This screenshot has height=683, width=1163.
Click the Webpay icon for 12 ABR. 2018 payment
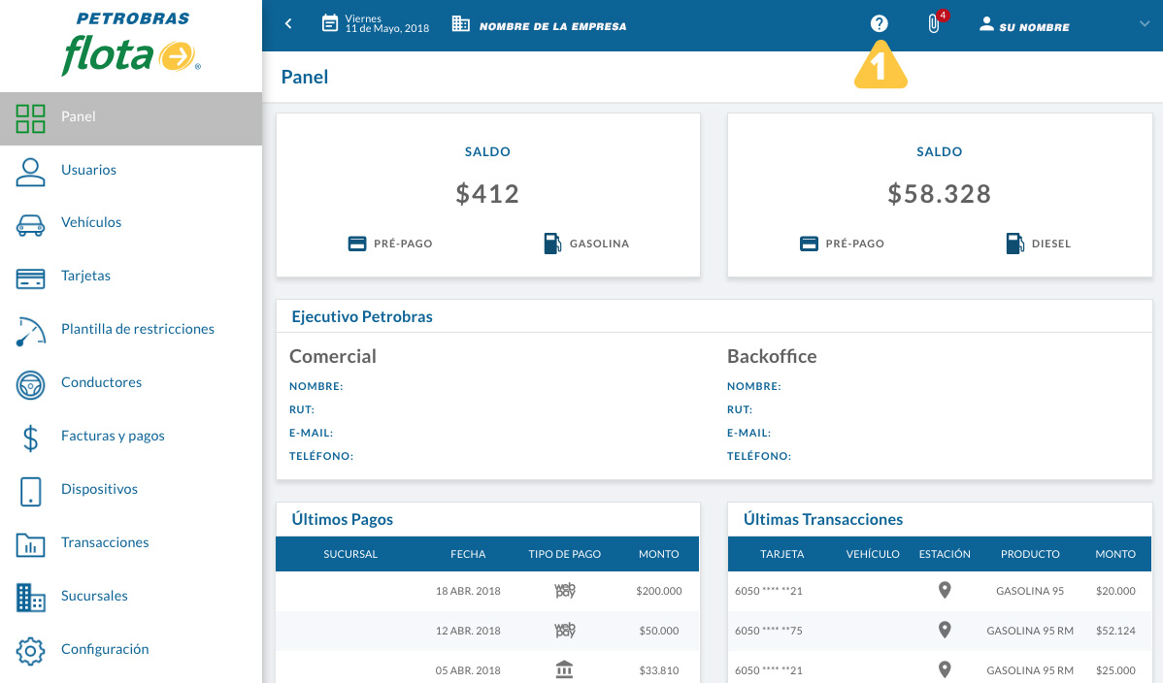pyautogui.click(x=564, y=631)
